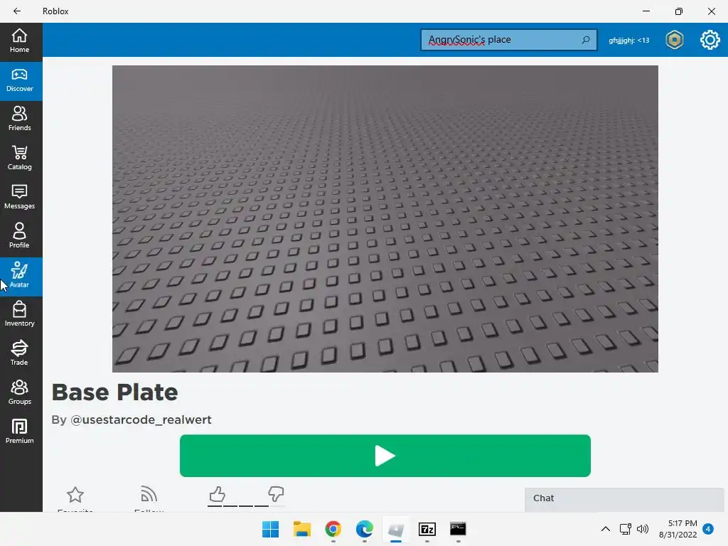Open the Catalog shop

pyautogui.click(x=19, y=159)
